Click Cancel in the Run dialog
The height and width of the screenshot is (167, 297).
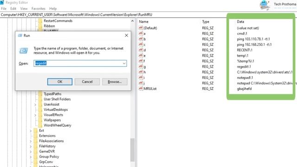pyautogui.click(x=87, y=82)
